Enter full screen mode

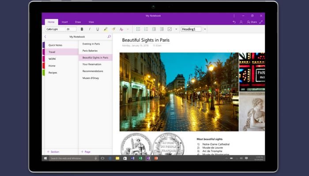[x=261, y=22]
